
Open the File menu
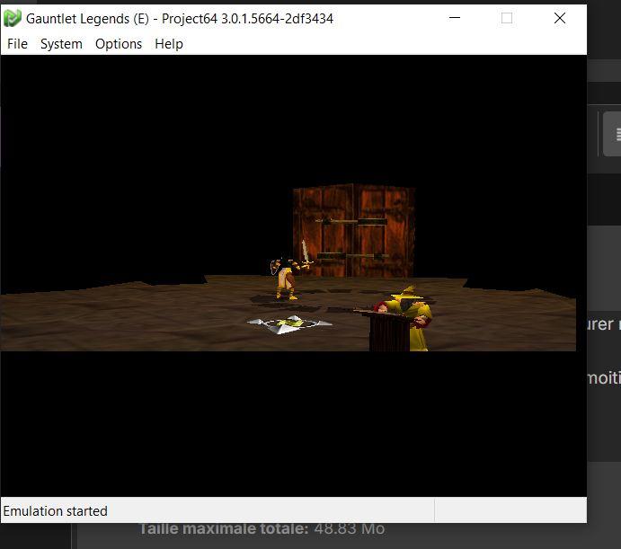pyautogui.click(x=17, y=44)
